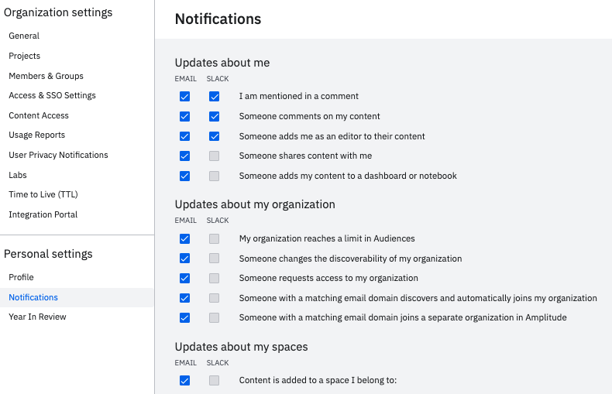Toggle email for someone requests access to organization

click(x=184, y=278)
